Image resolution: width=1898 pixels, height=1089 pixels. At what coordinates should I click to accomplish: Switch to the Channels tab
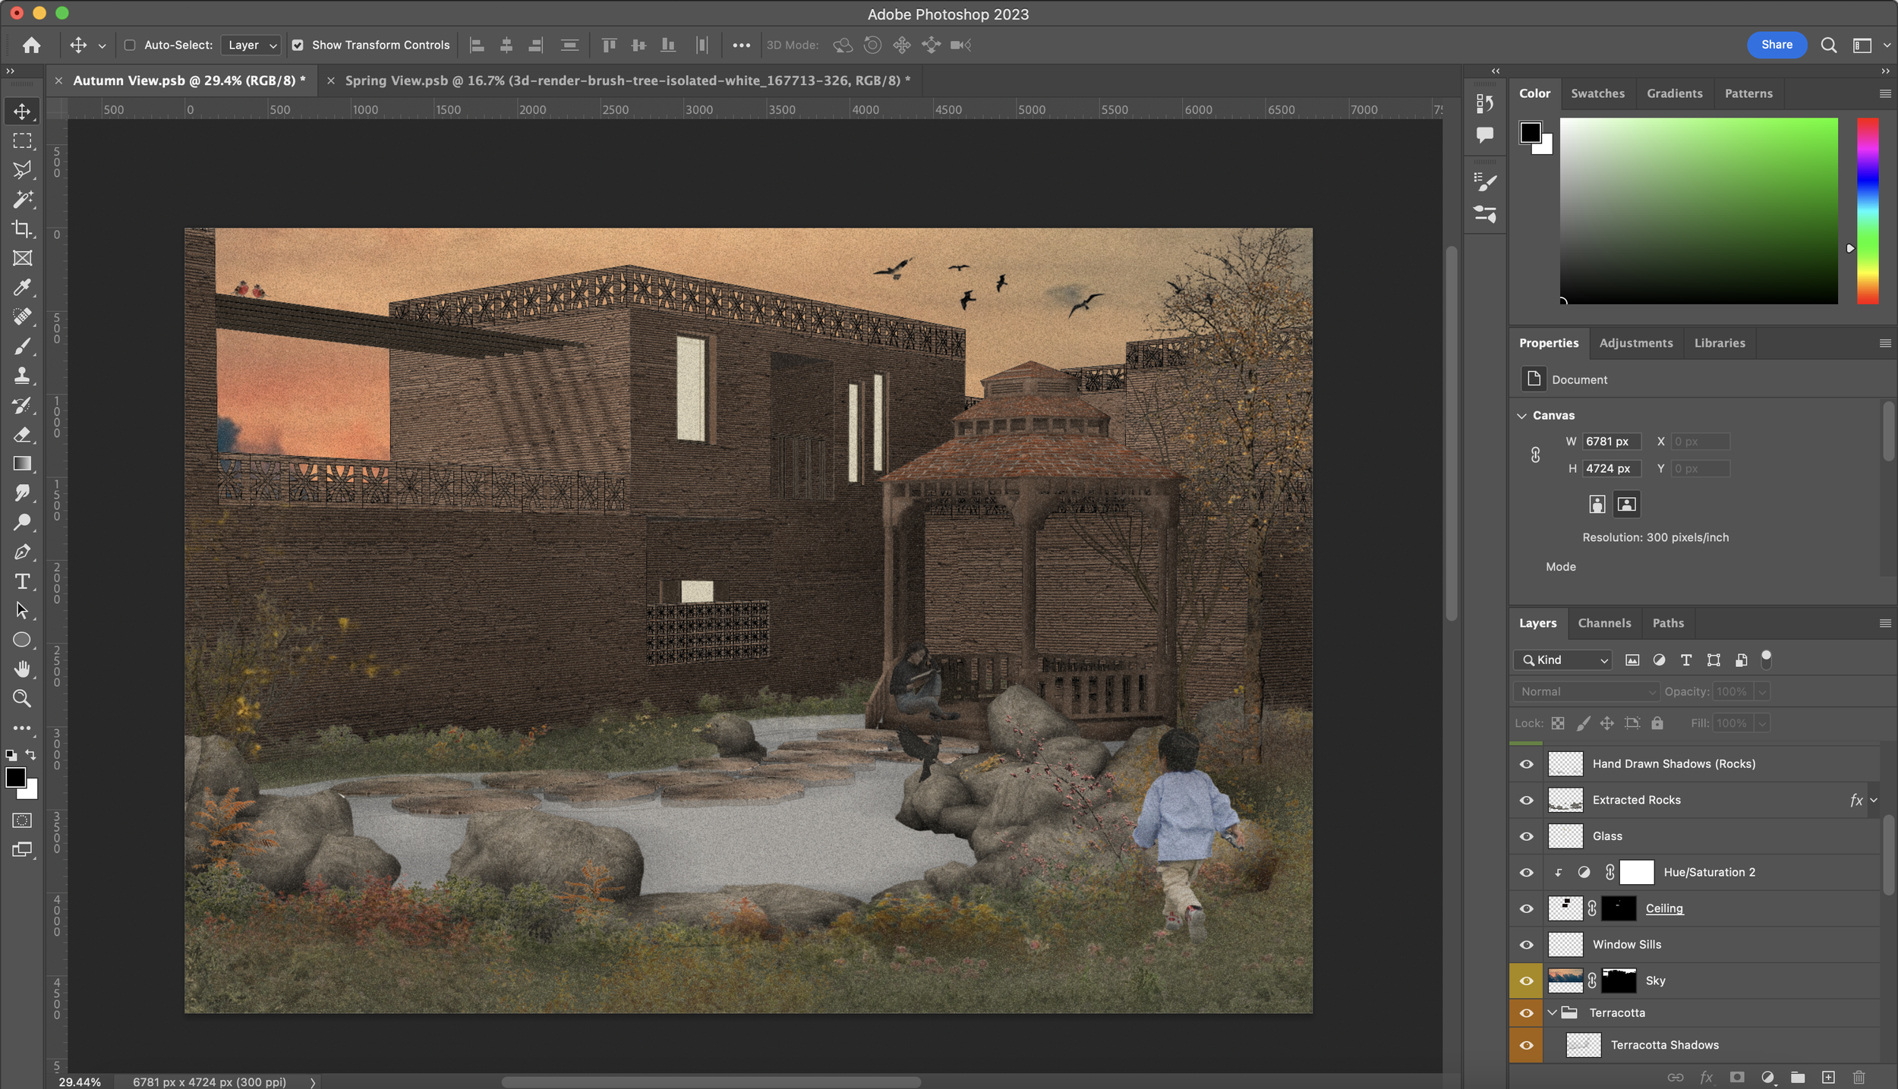[x=1604, y=623]
